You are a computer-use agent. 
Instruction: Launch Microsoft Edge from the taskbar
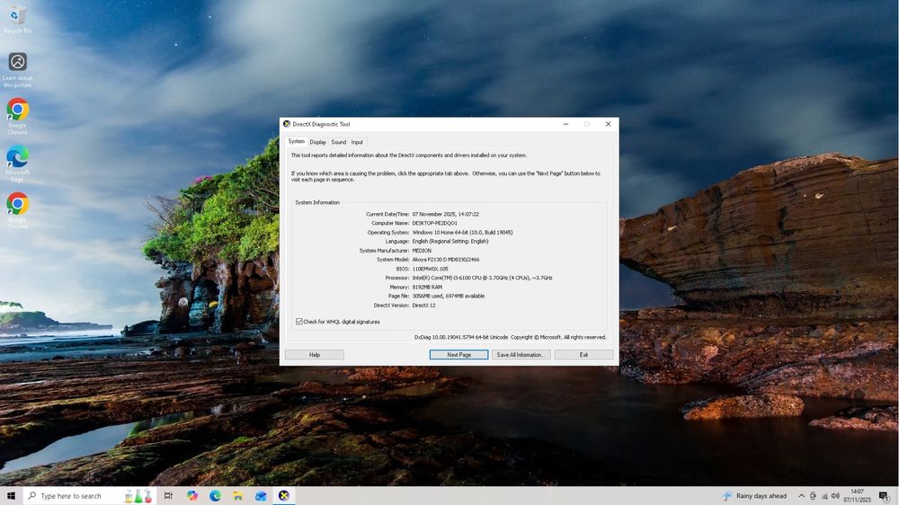(215, 496)
